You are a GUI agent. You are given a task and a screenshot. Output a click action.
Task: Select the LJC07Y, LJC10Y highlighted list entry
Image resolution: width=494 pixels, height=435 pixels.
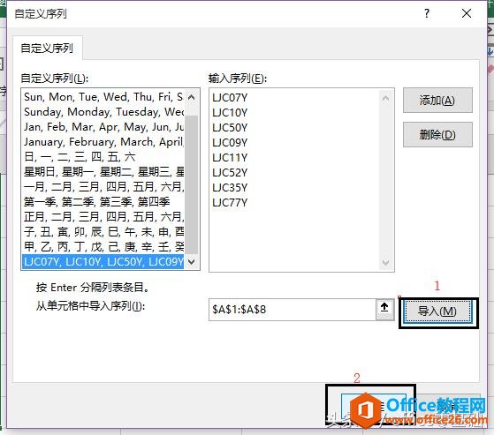click(103, 262)
